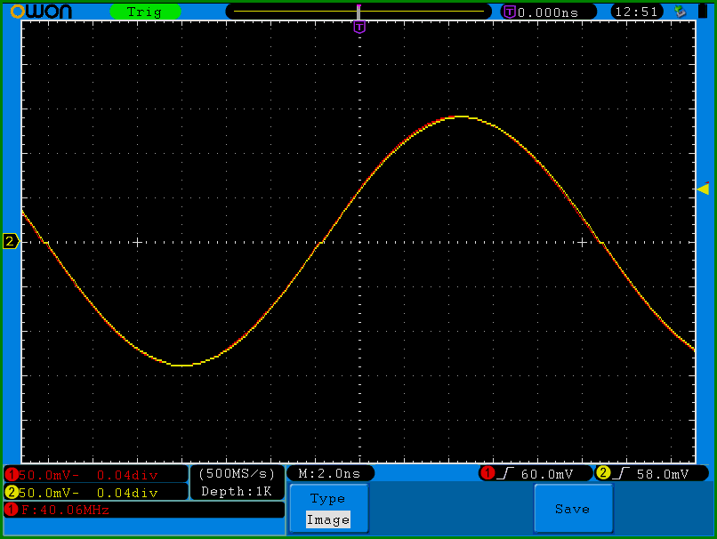Select the yellow trigger level arrow
The width and height of the screenshot is (717, 539).
704,188
